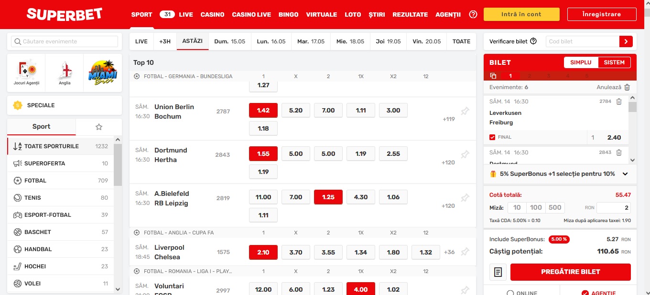Toggle odd 1.42 for Union Berlin
This screenshot has width=650, height=295.
(263, 110)
